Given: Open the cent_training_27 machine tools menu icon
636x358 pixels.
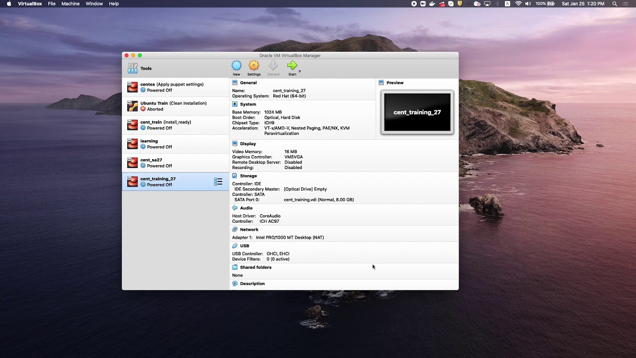Looking at the screenshot, I should 218,181.
